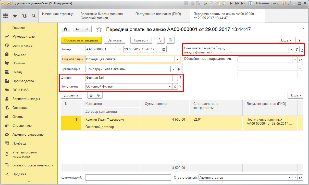Click the M+ memory button
The width and height of the screenshot is (309, 185).
pos(237,3)
